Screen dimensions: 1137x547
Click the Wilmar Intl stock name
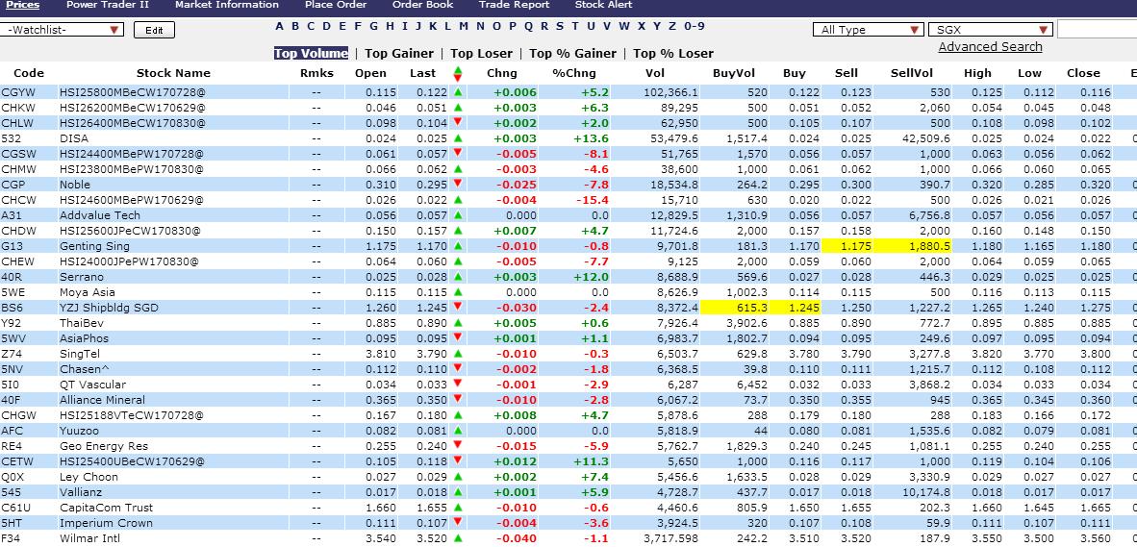[x=88, y=538]
